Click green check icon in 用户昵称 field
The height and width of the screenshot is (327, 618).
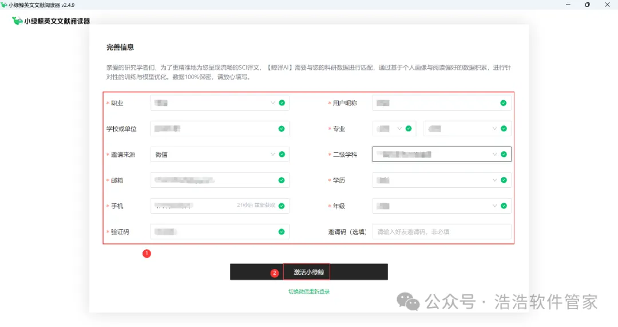504,103
